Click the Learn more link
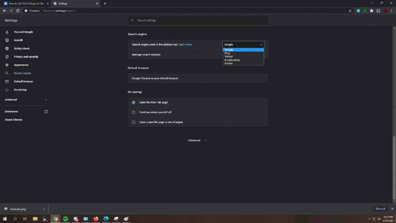This screenshot has height=223, width=396. 184,45
